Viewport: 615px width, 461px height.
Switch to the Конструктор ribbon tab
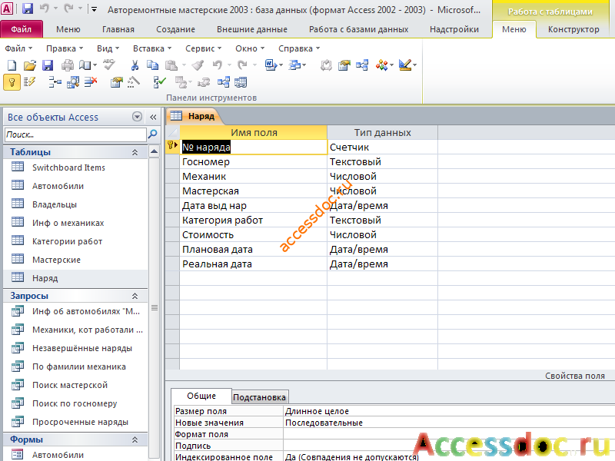573,29
